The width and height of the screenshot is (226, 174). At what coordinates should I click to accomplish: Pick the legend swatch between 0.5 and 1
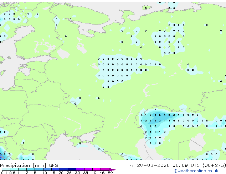[14, 169]
